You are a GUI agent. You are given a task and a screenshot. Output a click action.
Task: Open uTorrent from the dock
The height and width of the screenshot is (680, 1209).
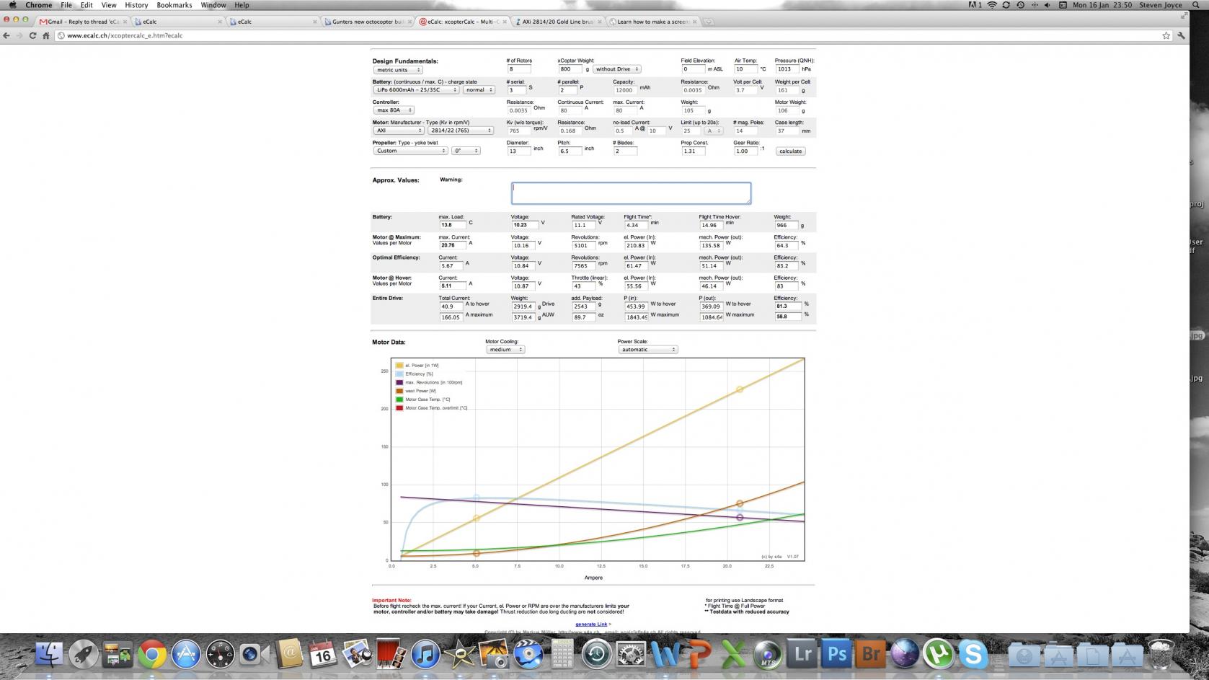(x=939, y=654)
